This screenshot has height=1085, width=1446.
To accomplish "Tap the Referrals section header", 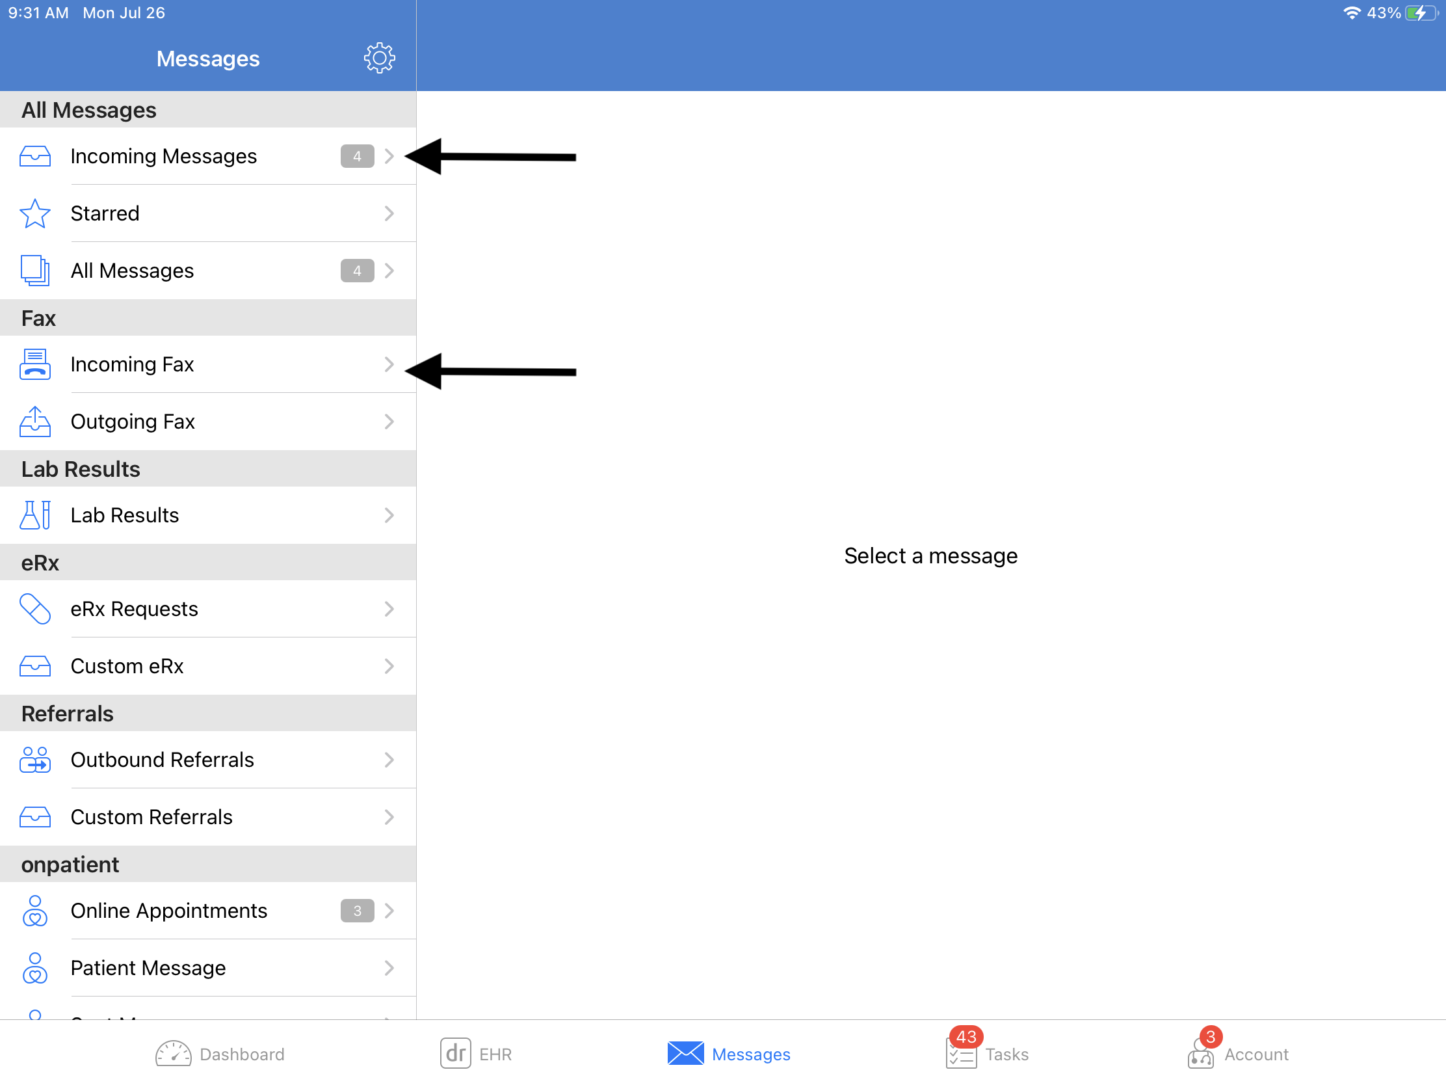I will click(x=208, y=713).
